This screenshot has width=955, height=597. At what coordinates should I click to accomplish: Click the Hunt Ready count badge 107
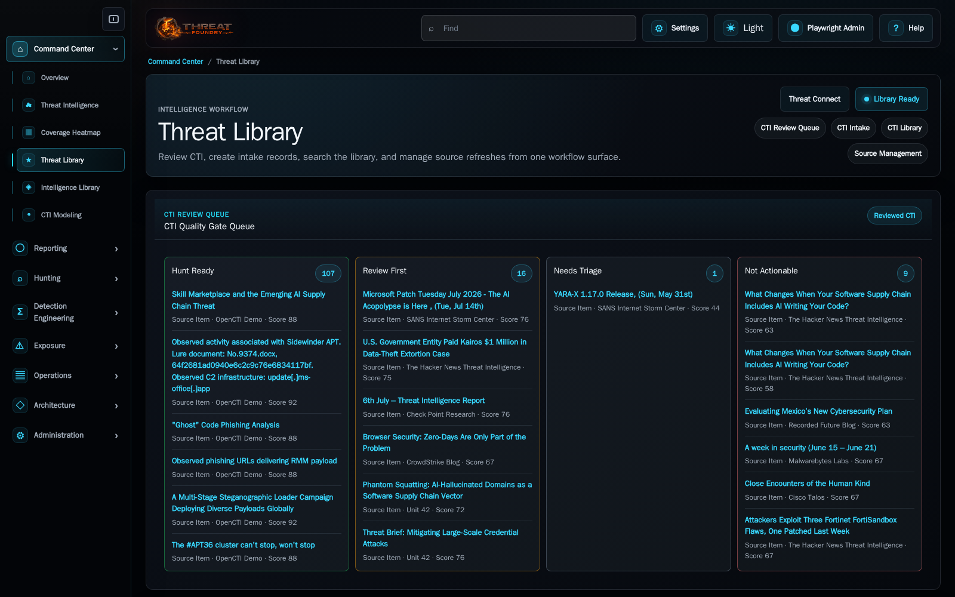tap(328, 273)
